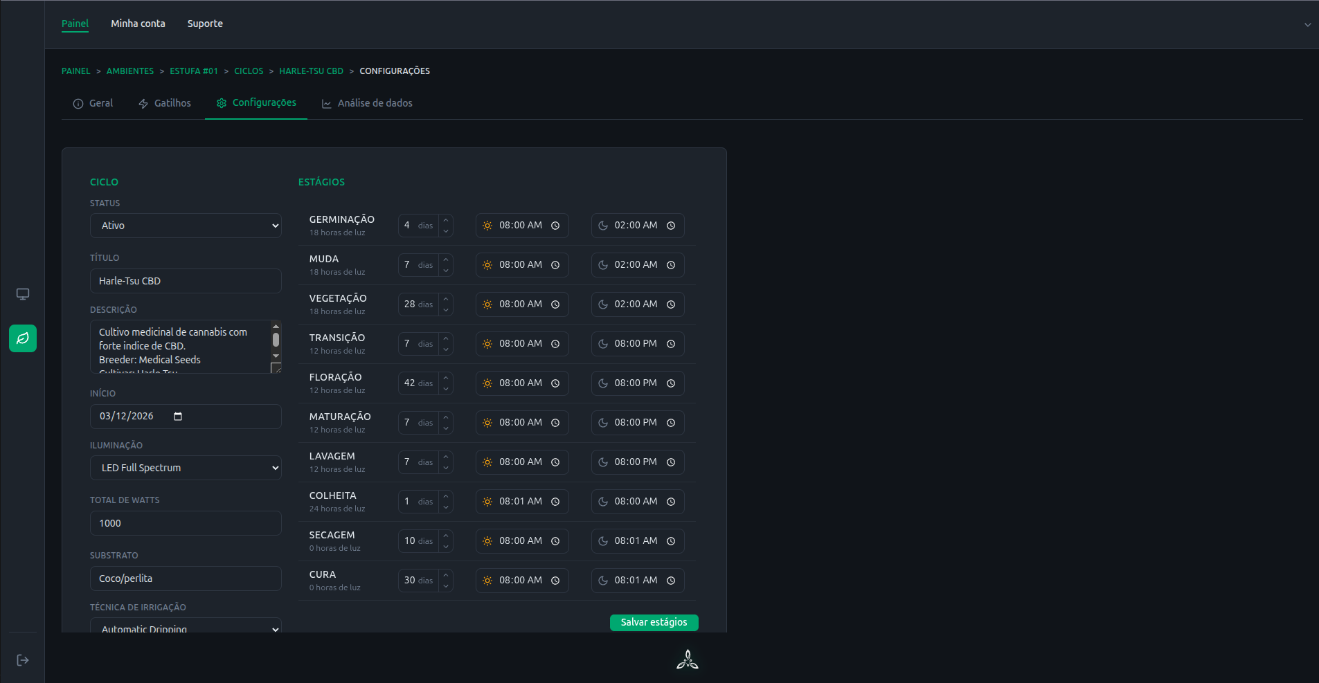Open clock picker for Floração lights-off time
The height and width of the screenshot is (683, 1319).
click(x=671, y=383)
